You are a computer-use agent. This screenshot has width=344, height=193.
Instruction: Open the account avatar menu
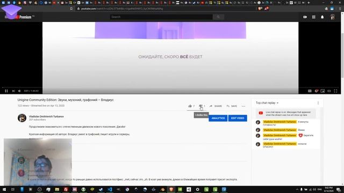click(x=333, y=17)
